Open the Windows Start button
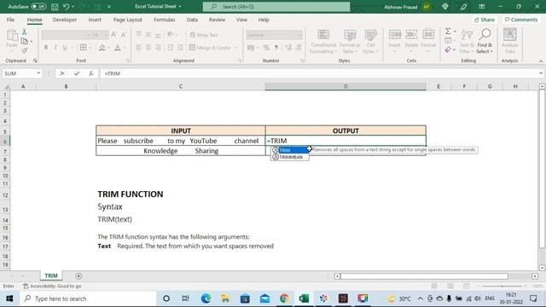 (9, 298)
